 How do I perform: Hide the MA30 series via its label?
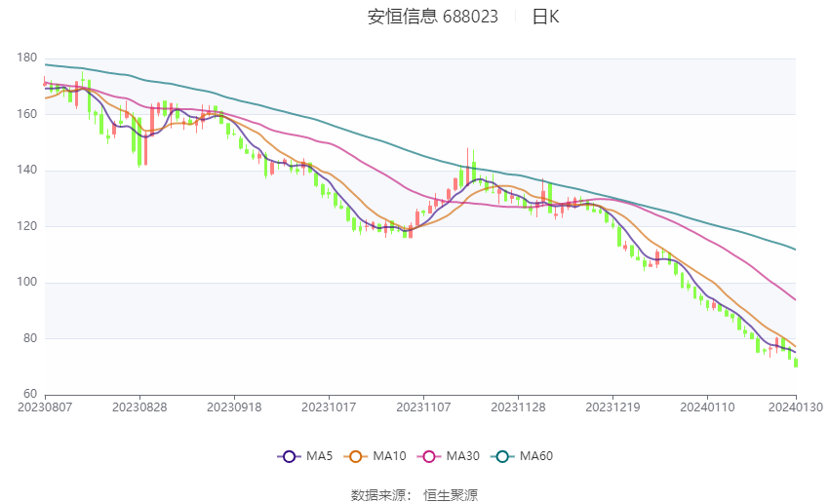coord(462,456)
